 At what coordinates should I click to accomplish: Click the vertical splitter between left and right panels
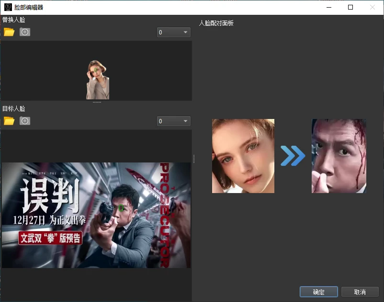coord(194,158)
